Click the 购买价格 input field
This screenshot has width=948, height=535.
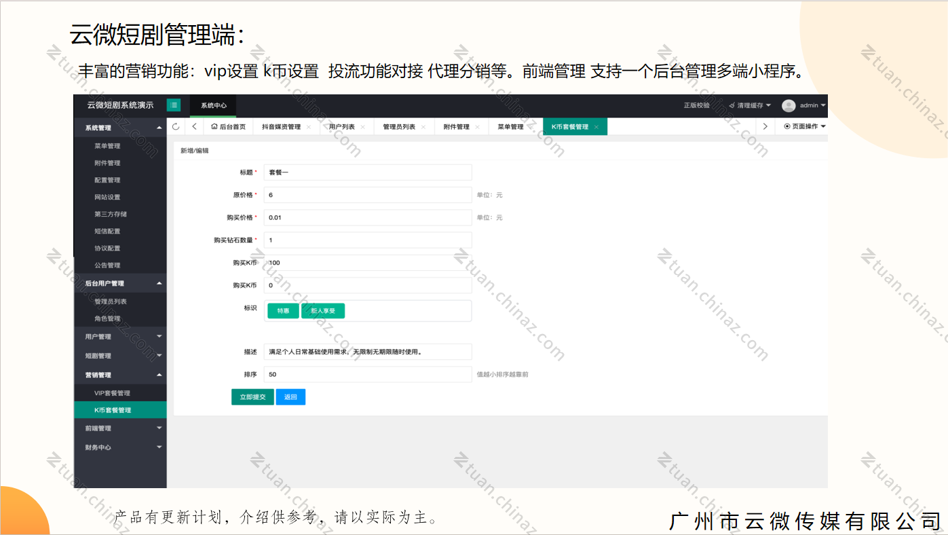[367, 217]
